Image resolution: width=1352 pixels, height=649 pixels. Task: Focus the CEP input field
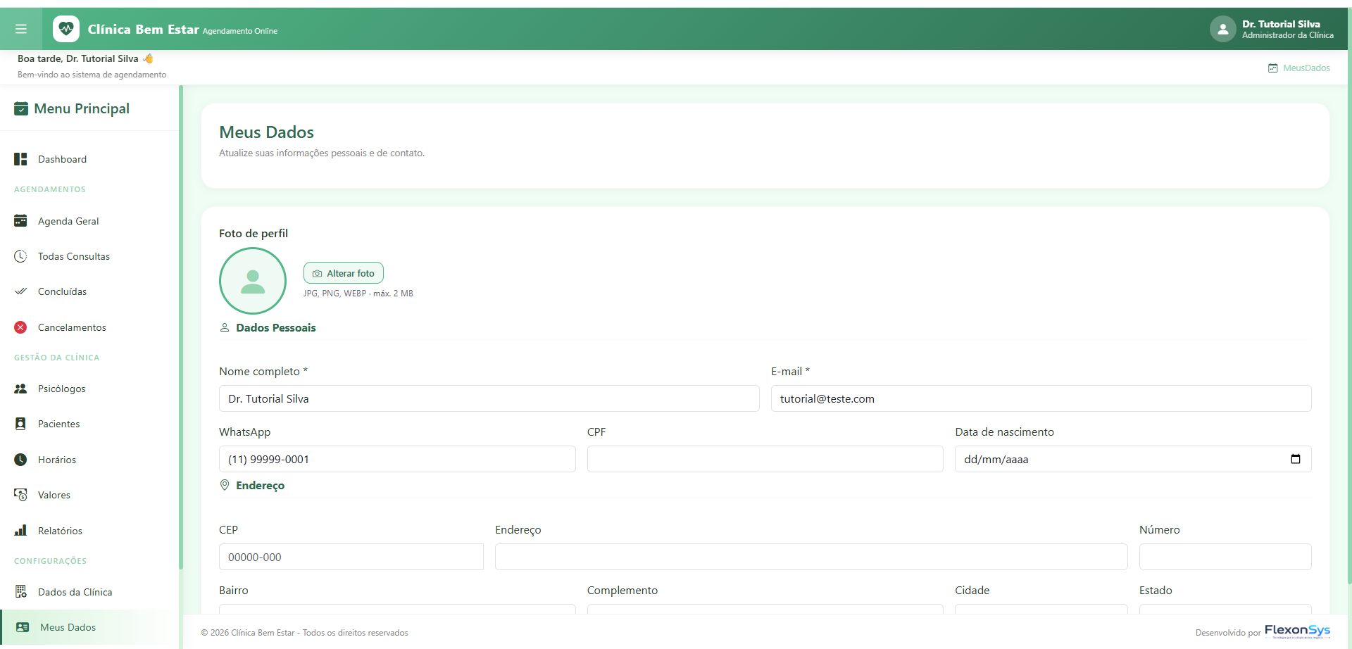click(x=351, y=557)
